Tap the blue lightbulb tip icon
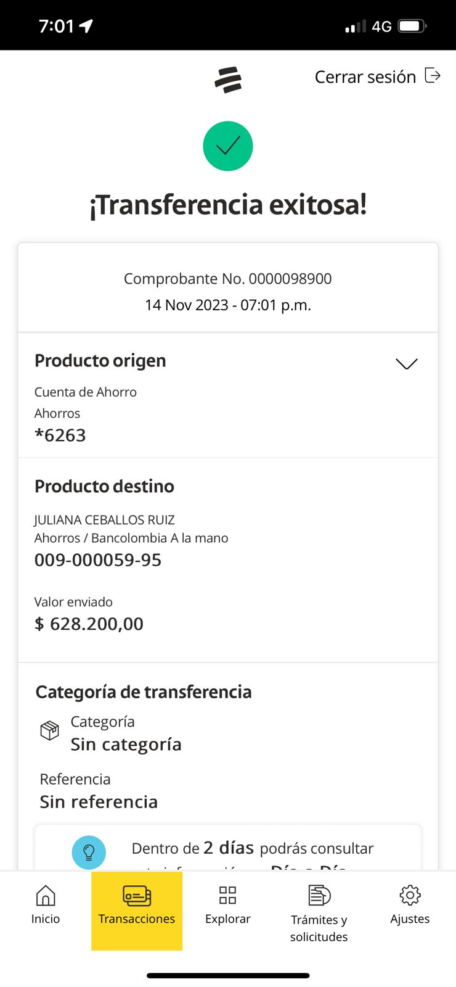Screen dimensions: 456x987 [89, 852]
